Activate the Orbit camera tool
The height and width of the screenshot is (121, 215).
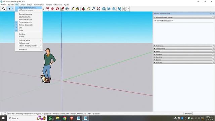coord(83,9)
